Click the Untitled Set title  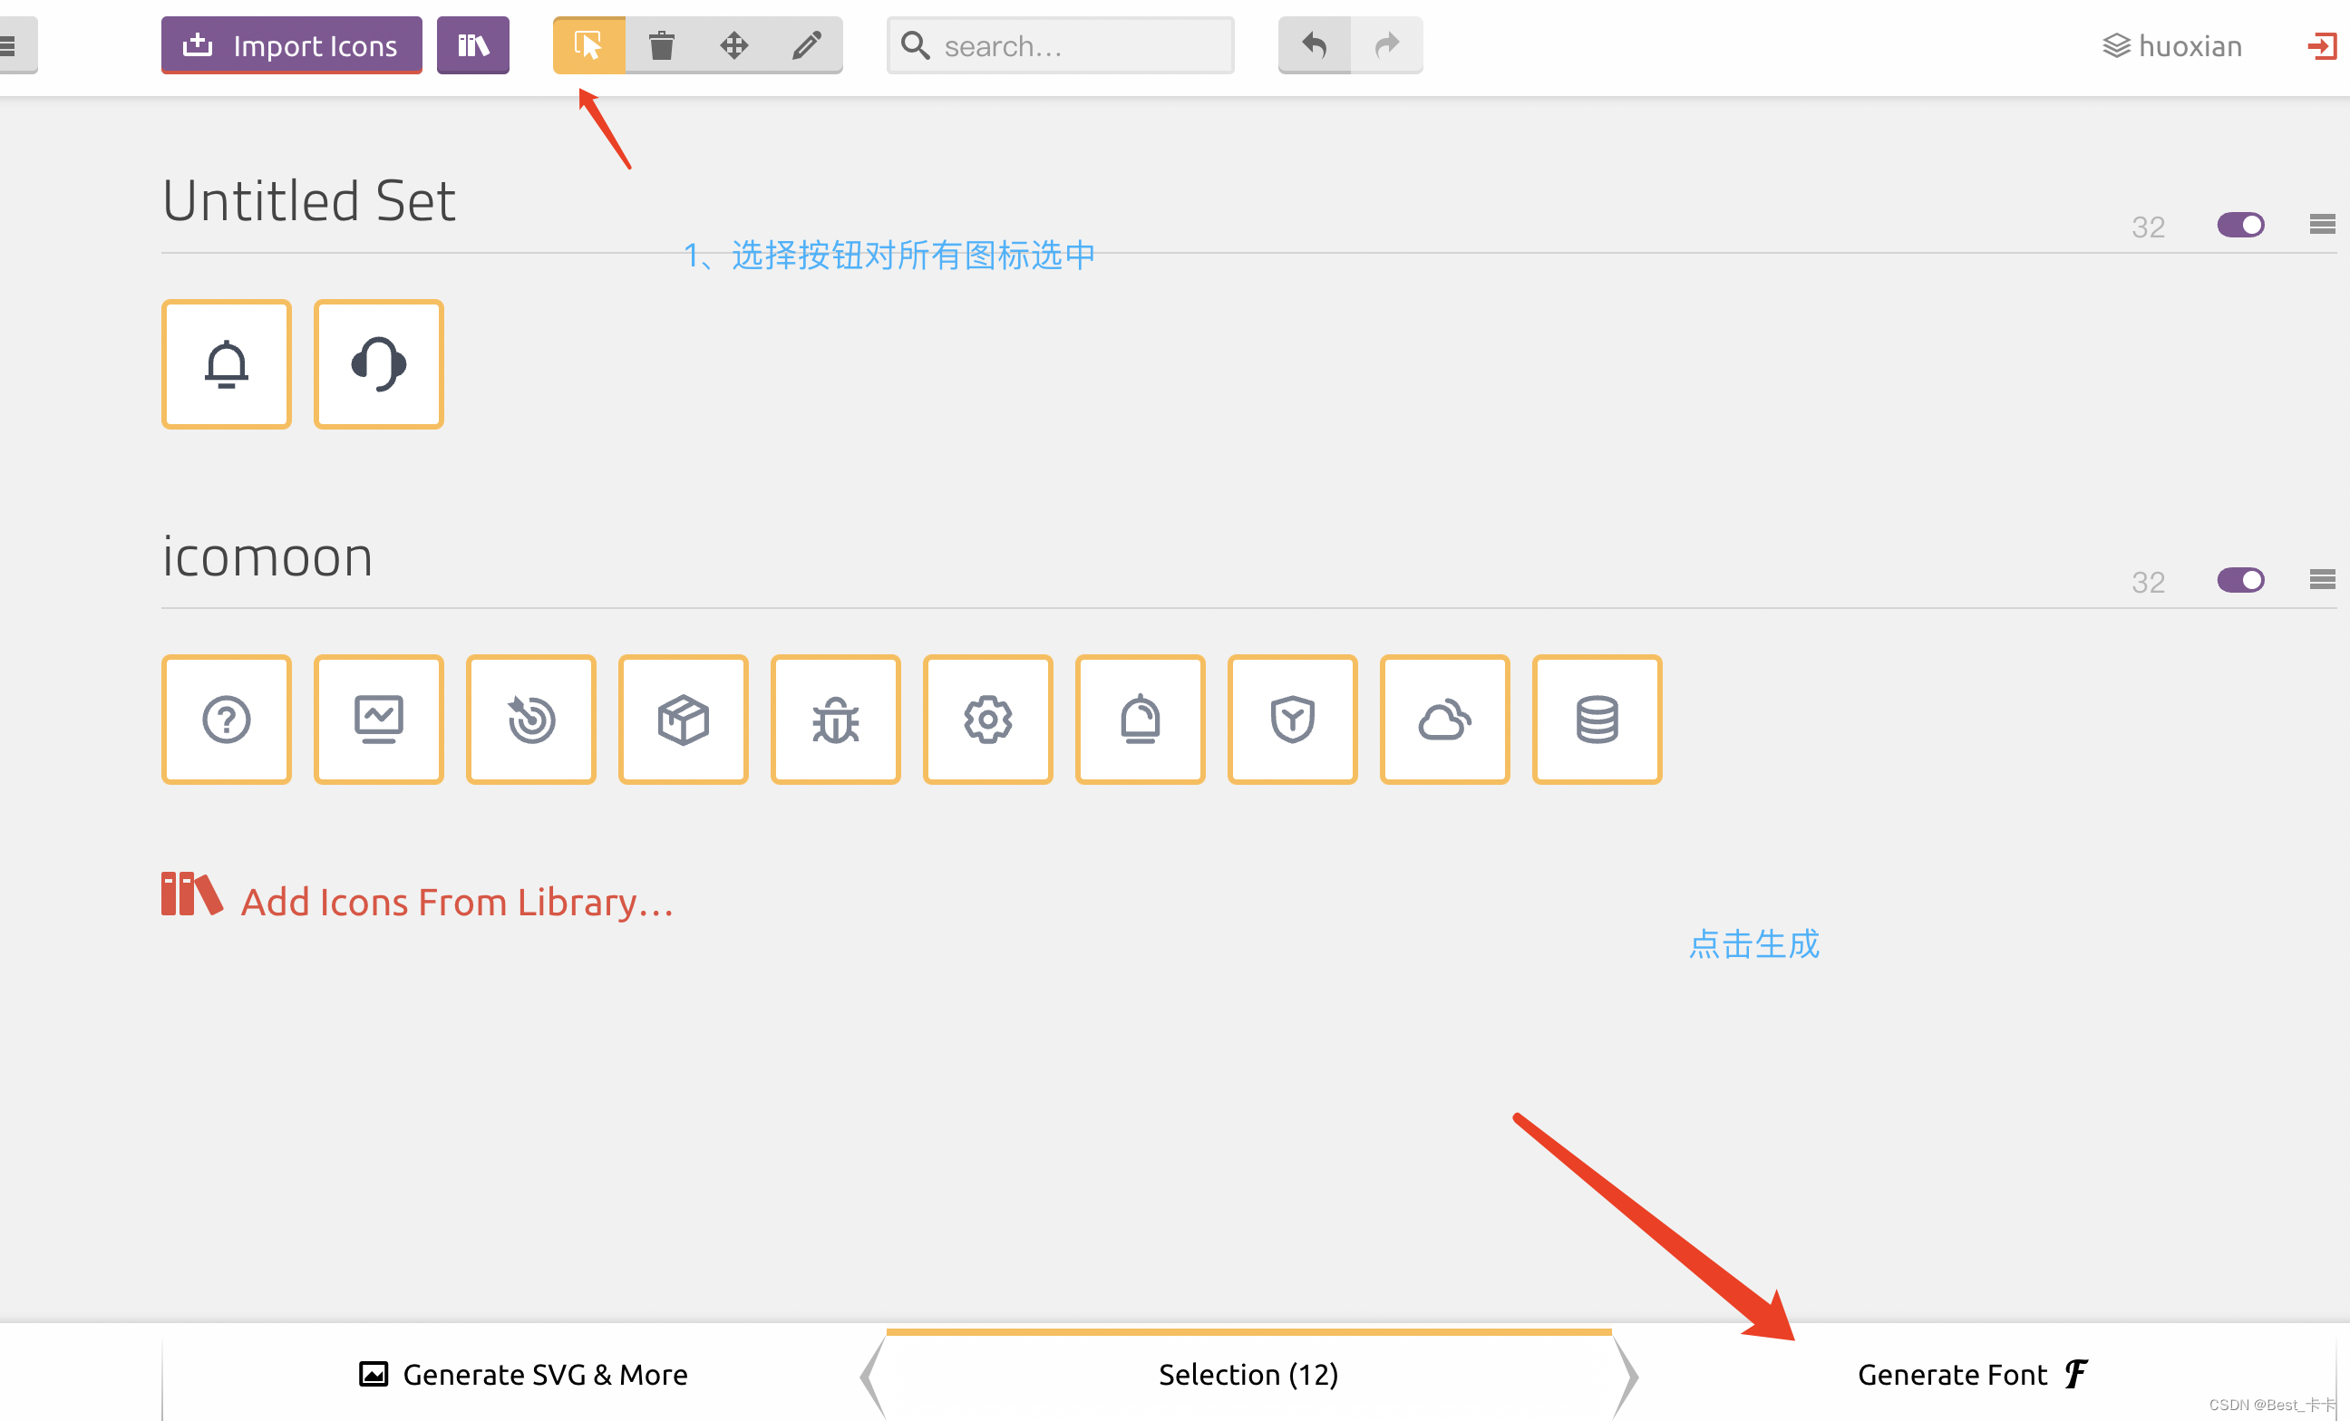coord(309,201)
